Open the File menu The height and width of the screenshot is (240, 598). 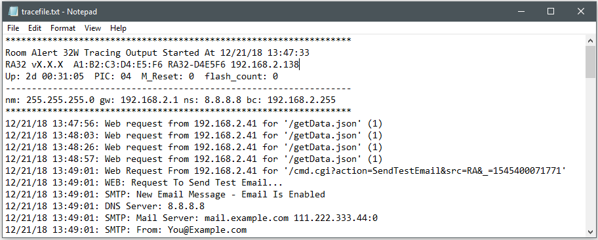tap(13, 28)
